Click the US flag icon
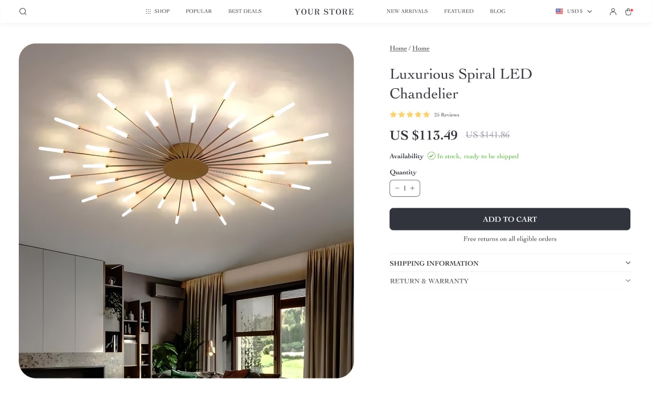The image size is (652, 395). tap(559, 11)
